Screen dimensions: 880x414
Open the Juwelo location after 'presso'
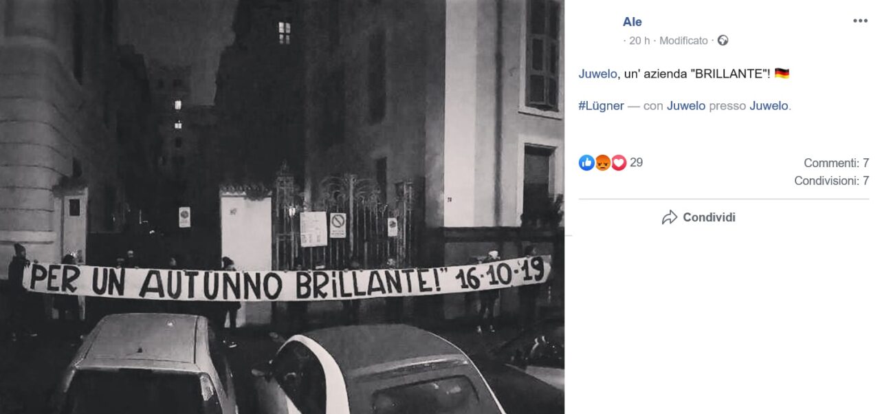[769, 106]
